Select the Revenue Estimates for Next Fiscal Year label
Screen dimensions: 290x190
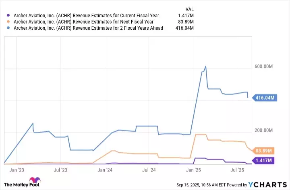(83, 22)
